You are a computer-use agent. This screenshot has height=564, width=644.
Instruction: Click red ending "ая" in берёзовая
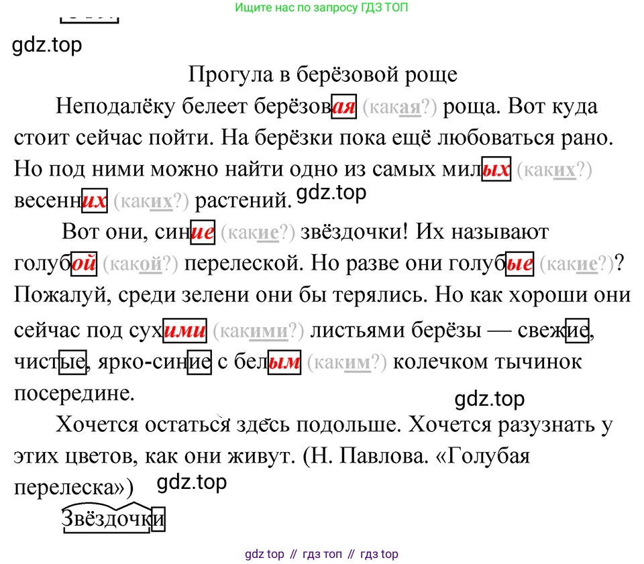[x=343, y=107]
